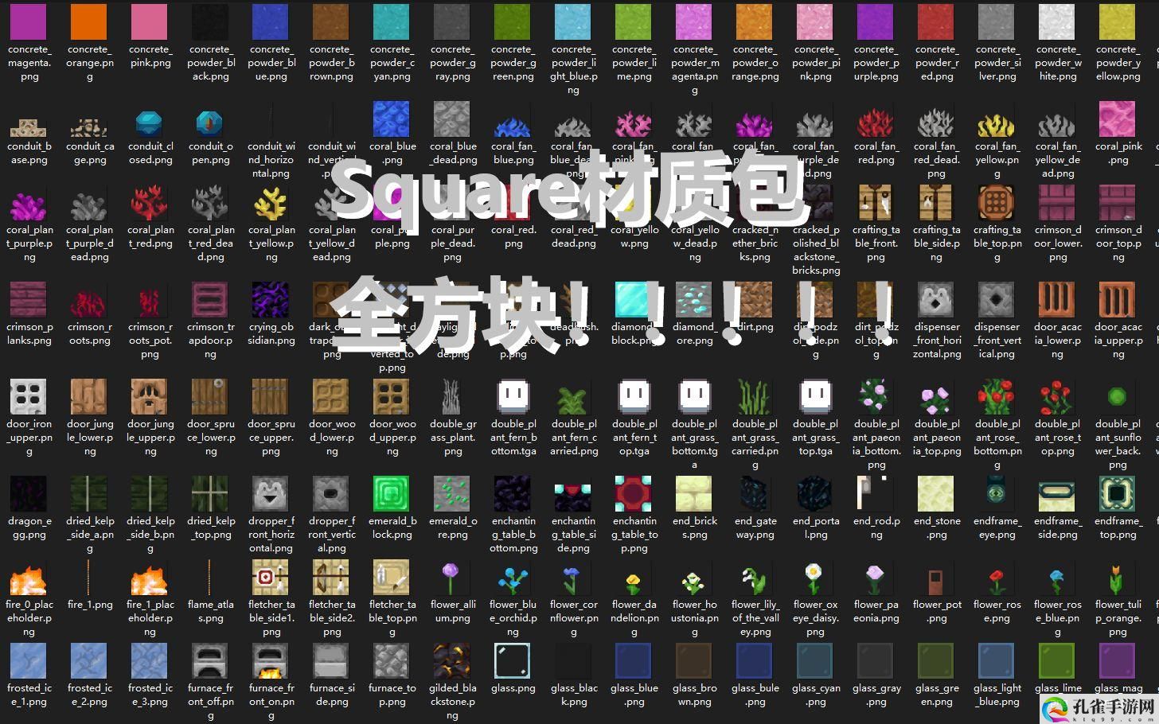Select coral_plant_red.png icon
This screenshot has width=1159, height=724.
150,204
